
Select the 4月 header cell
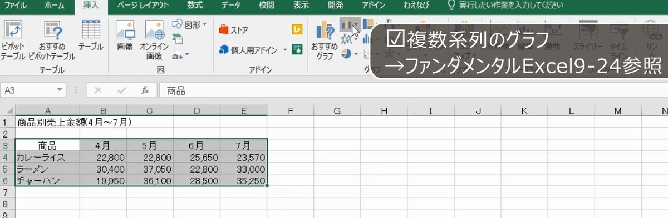[103, 146]
